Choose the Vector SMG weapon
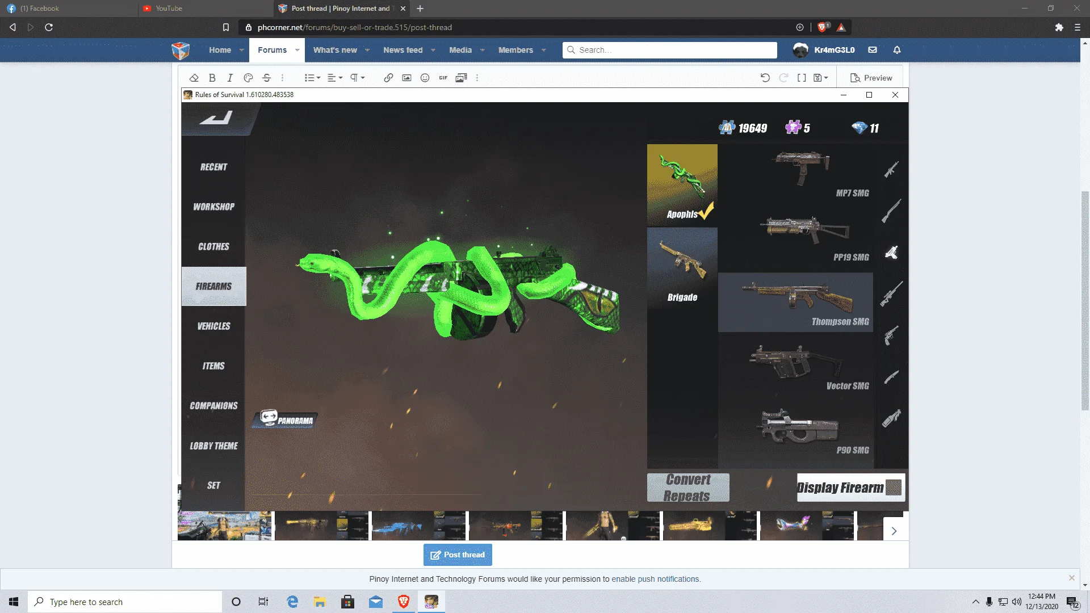Screen dimensions: 1090x613 796,367
